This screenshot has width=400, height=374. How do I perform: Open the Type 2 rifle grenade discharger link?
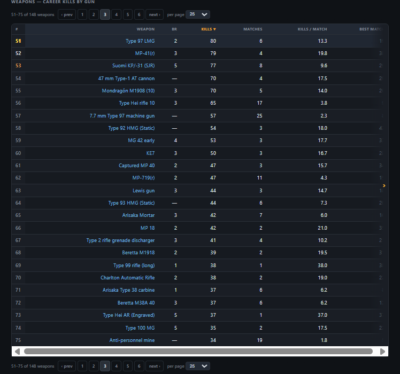click(120, 240)
